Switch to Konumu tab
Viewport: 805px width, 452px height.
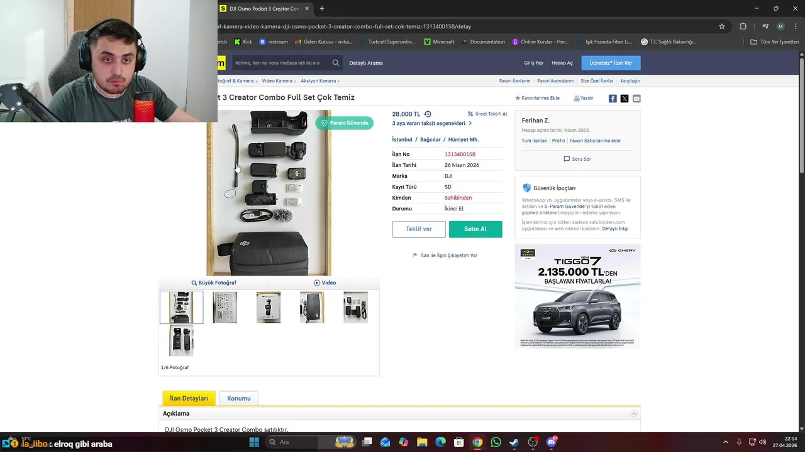tap(239, 398)
